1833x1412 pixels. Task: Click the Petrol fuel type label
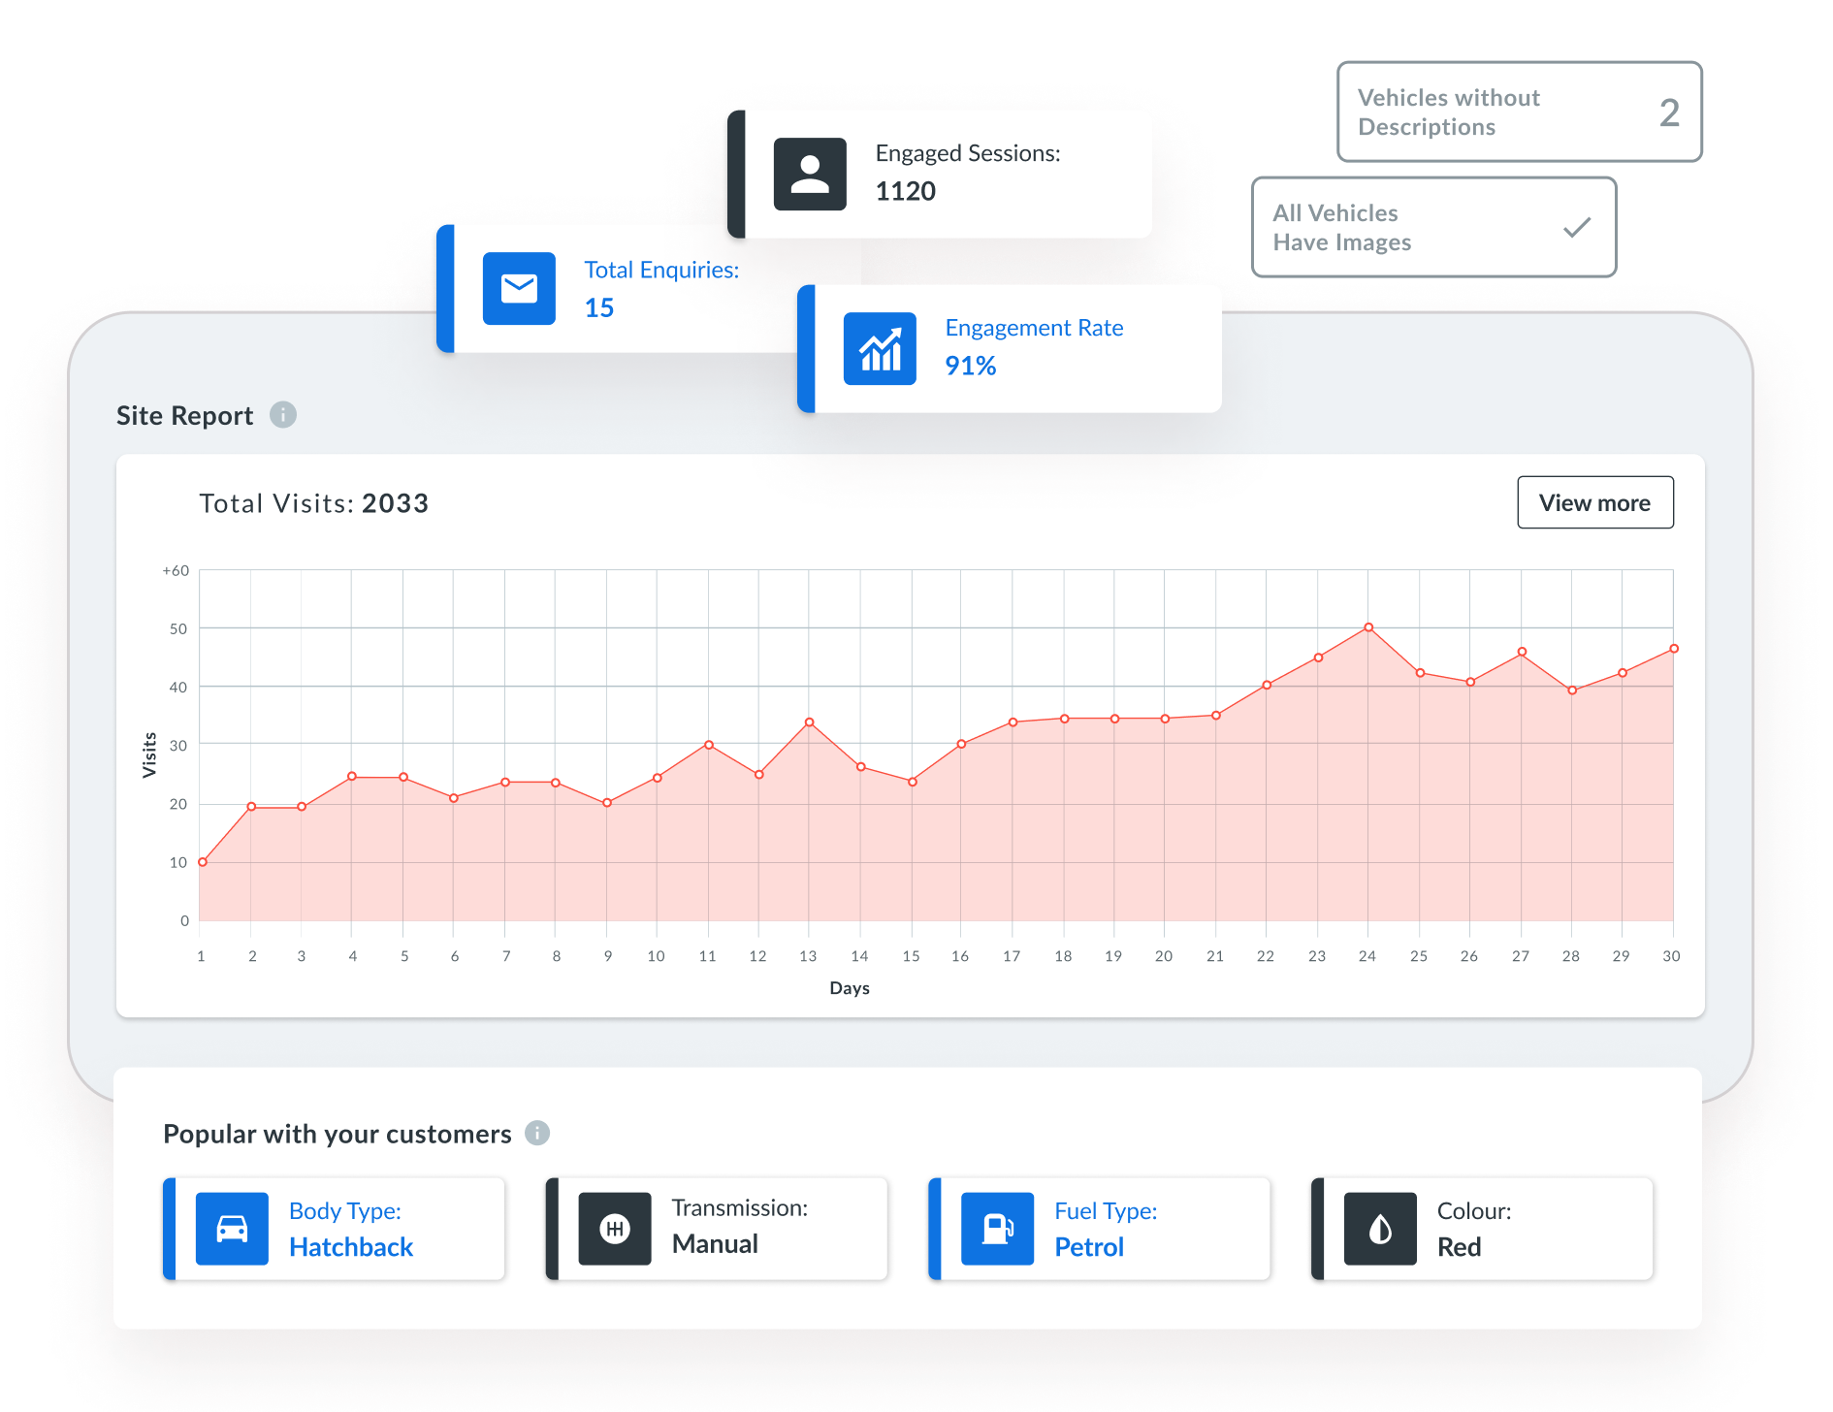point(1089,1247)
